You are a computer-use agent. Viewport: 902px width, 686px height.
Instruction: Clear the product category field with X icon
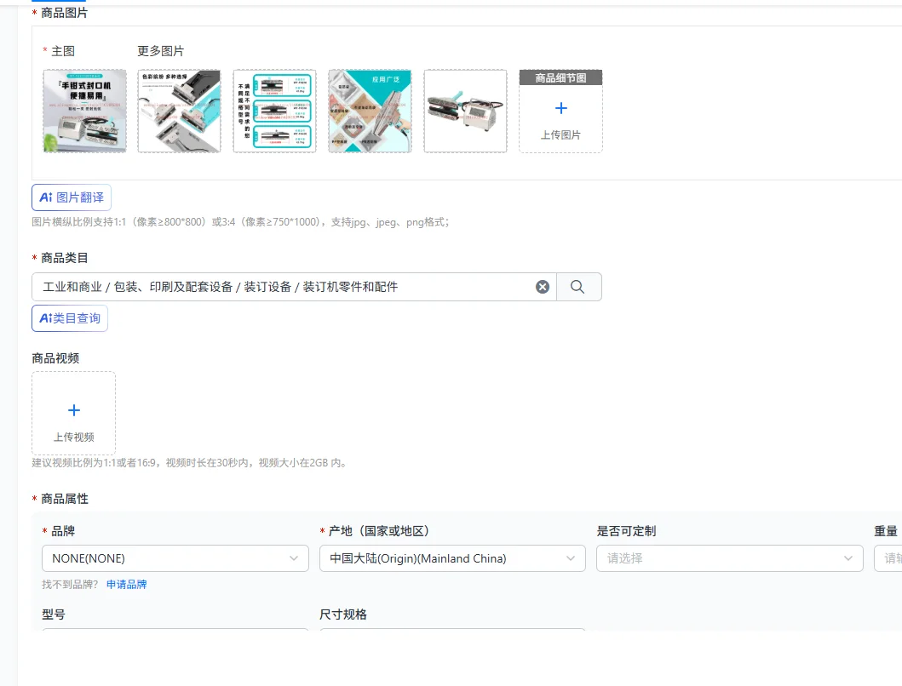point(543,287)
